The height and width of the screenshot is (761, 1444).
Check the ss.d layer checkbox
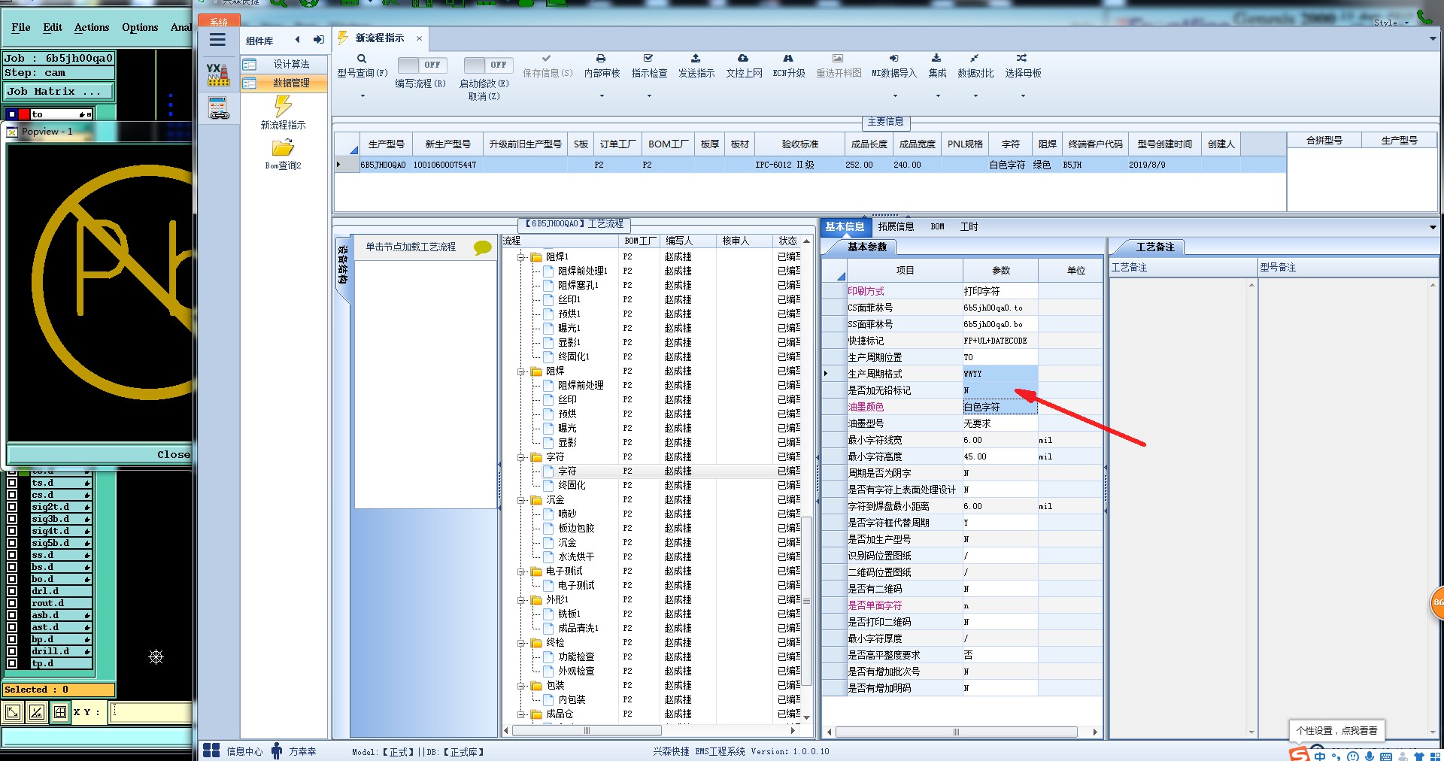point(12,555)
